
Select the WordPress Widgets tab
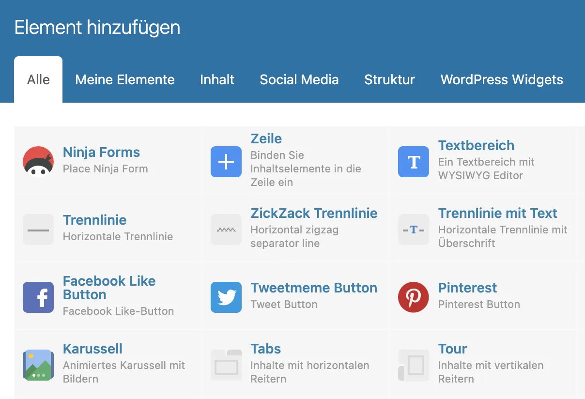[x=502, y=80]
